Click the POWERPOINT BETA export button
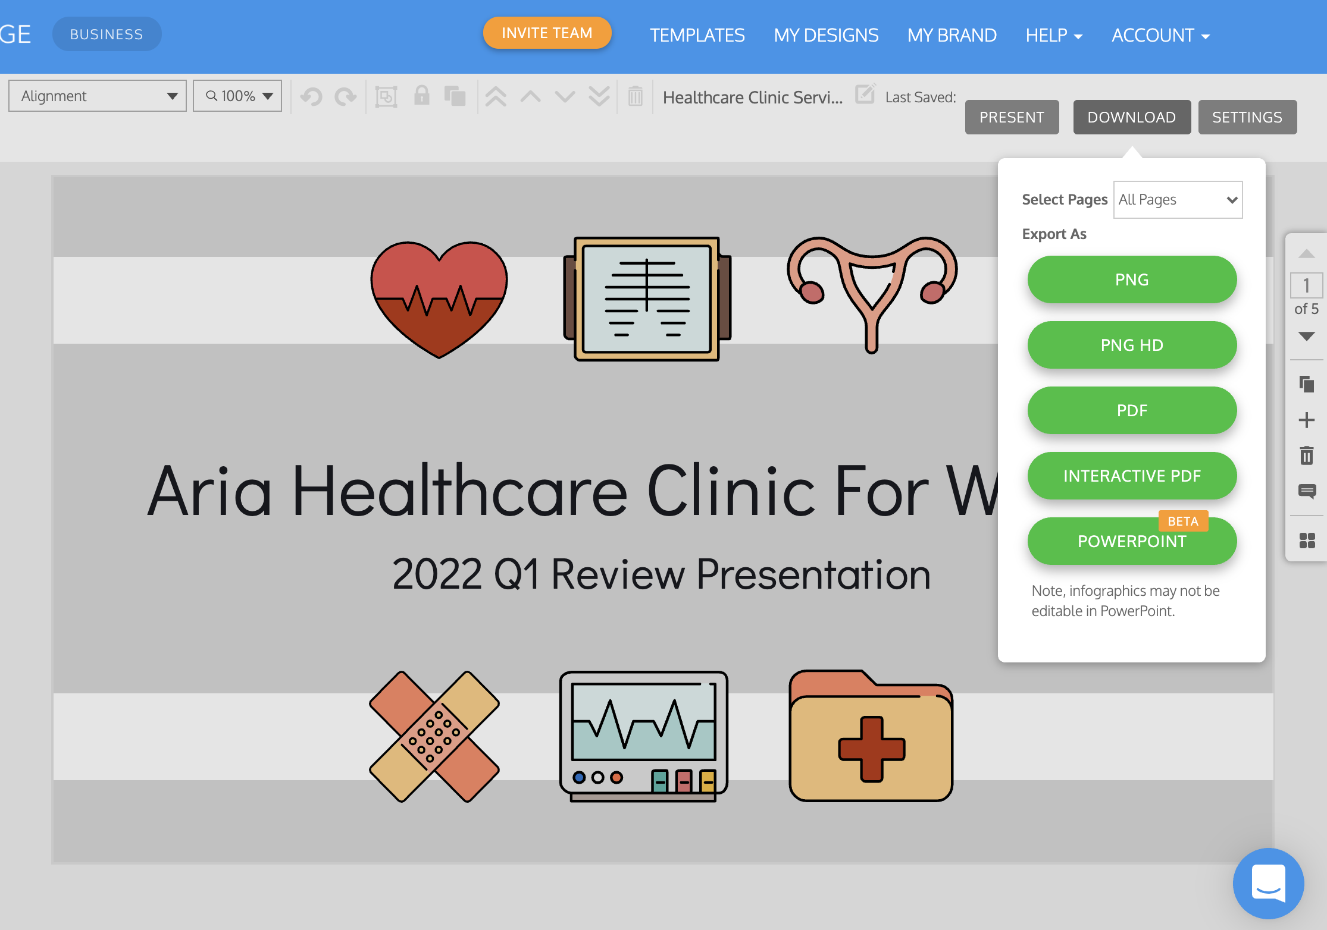 tap(1131, 541)
